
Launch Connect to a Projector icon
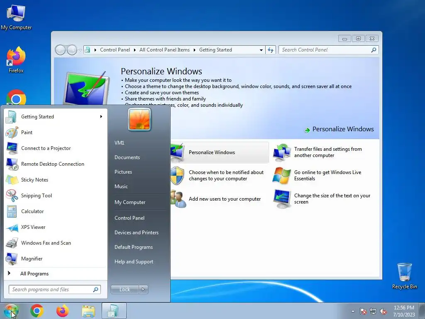12,148
